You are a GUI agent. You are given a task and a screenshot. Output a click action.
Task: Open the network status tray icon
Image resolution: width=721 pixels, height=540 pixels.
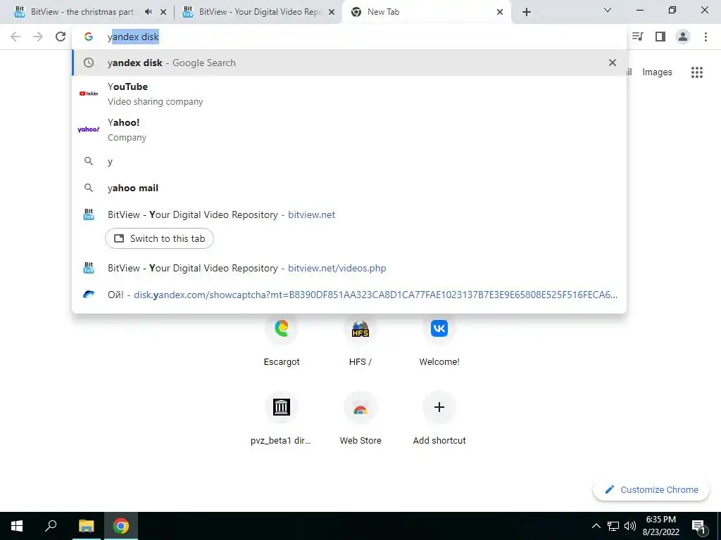point(613,526)
